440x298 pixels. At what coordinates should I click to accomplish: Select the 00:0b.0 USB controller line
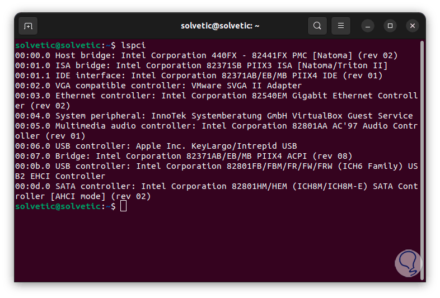click(x=216, y=166)
